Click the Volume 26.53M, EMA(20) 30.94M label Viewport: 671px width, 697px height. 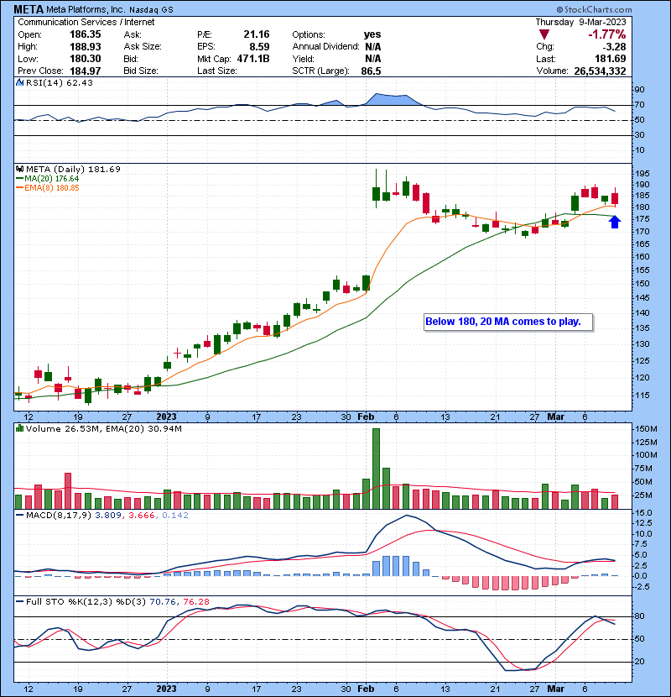point(104,428)
